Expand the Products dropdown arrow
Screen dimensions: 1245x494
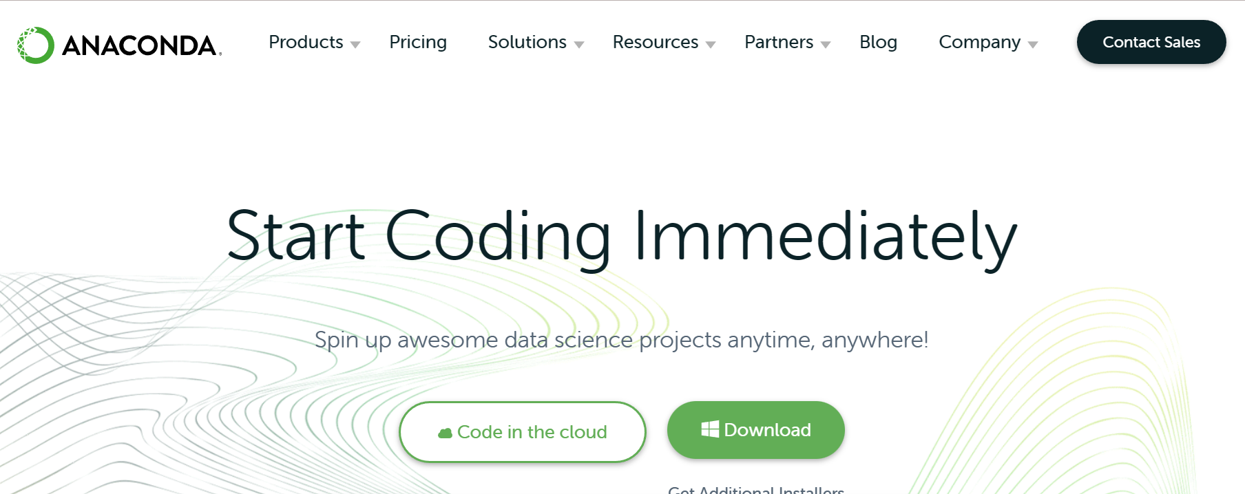click(355, 45)
